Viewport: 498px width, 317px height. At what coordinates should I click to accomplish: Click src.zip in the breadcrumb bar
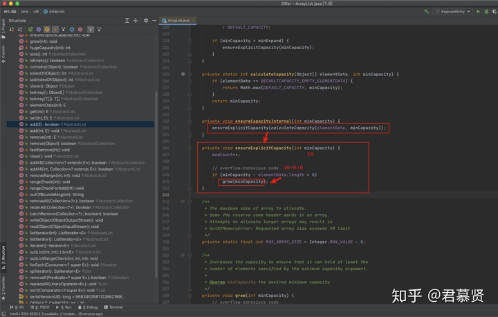(10, 12)
